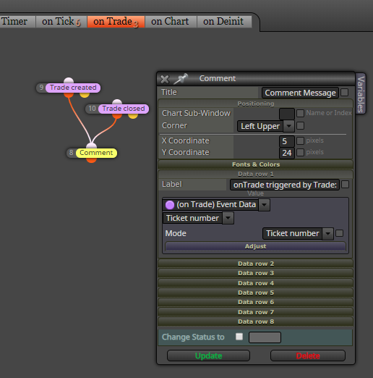Toggle the Corner checkbox

point(300,126)
